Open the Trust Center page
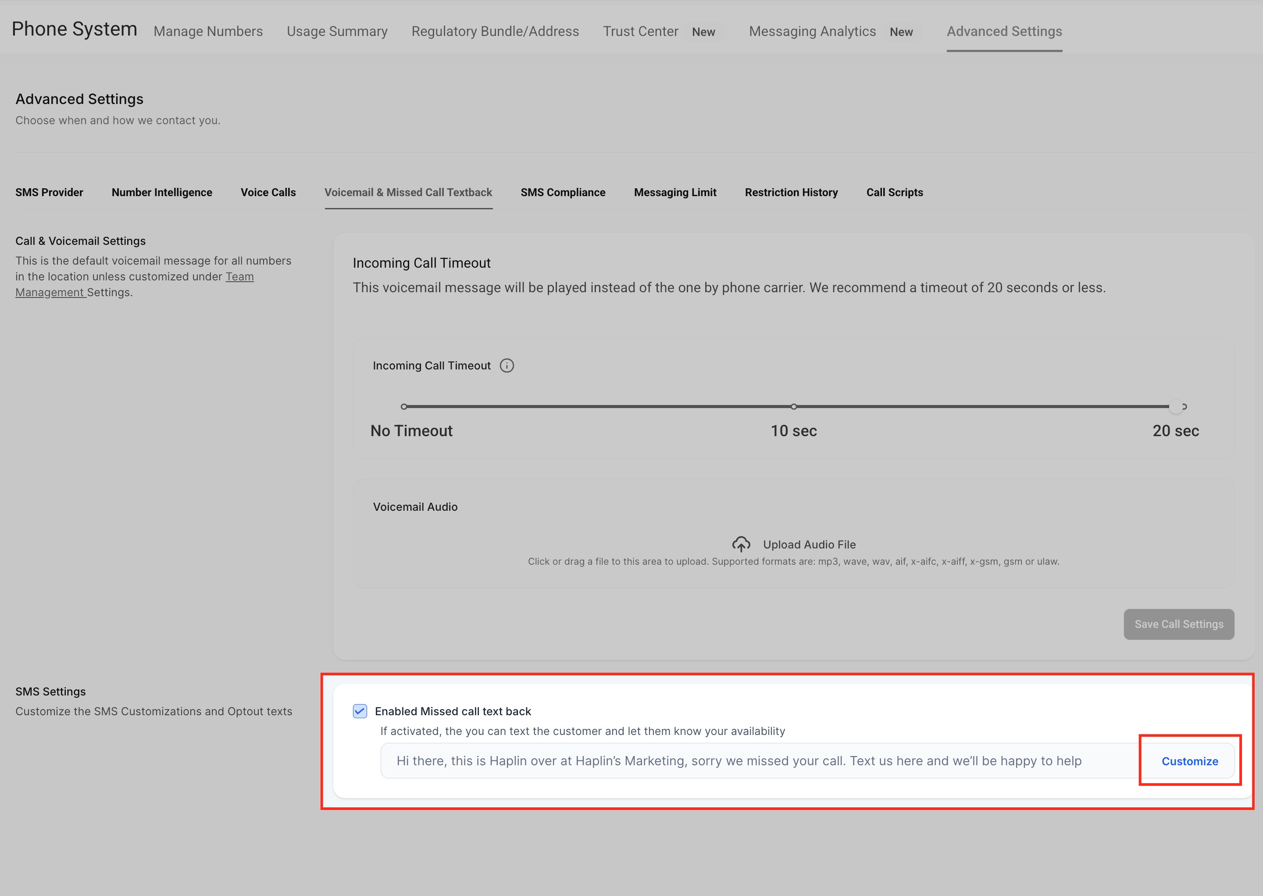This screenshot has height=896, width=1263. point(641,32)
